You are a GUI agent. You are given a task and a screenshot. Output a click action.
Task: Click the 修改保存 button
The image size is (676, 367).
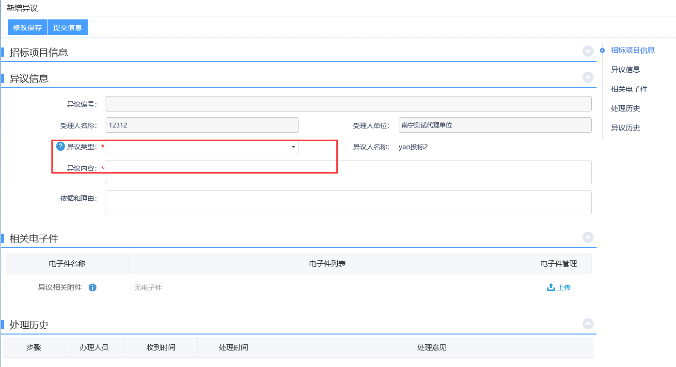point(27,28)
